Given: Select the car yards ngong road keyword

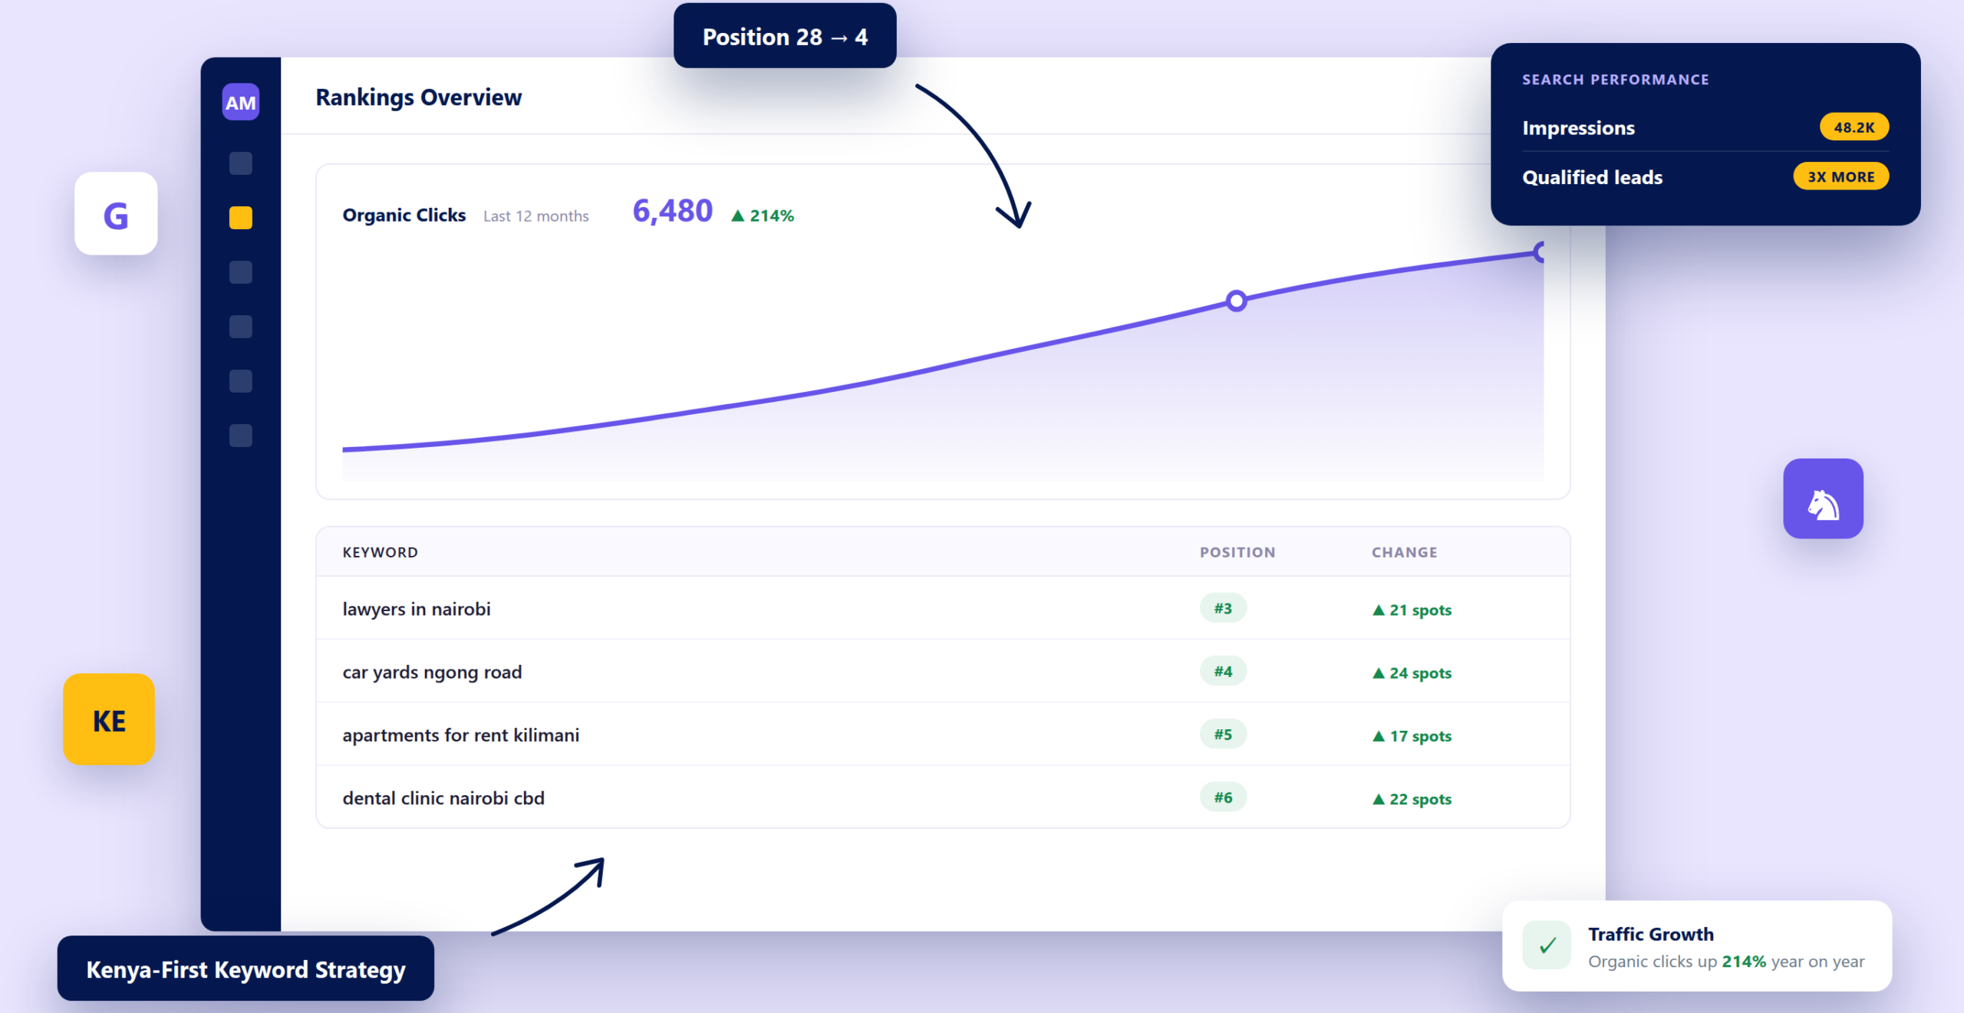Looking at the screenshot, I should point(432,672).
